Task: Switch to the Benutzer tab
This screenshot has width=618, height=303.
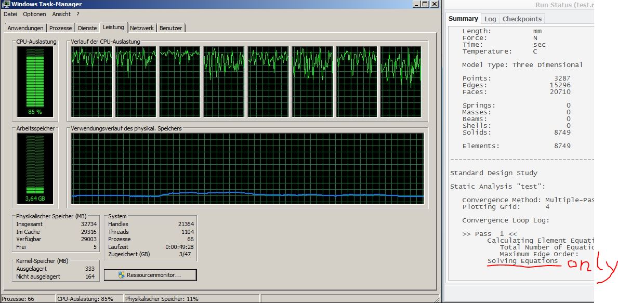Action: (x=171, y=28)
